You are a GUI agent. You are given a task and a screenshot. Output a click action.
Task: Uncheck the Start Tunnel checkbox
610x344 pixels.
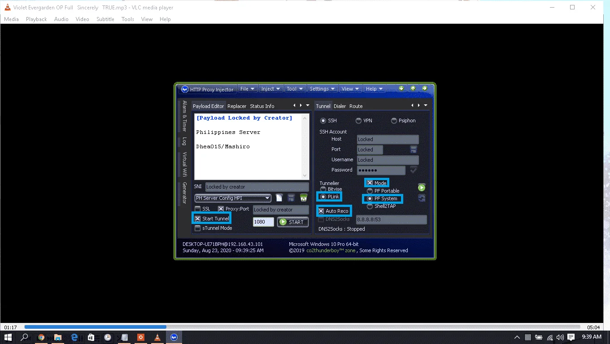coord(198,219)
